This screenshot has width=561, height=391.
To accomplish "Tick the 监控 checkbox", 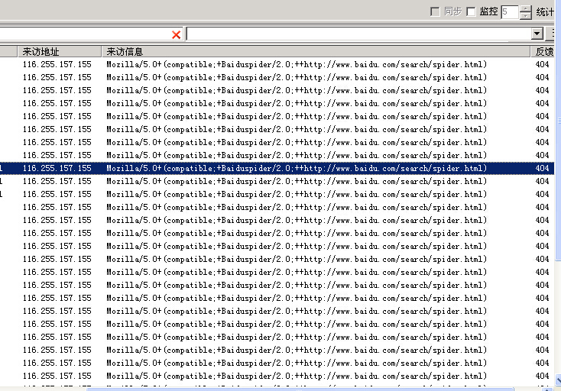I will [x=472, y=11].
